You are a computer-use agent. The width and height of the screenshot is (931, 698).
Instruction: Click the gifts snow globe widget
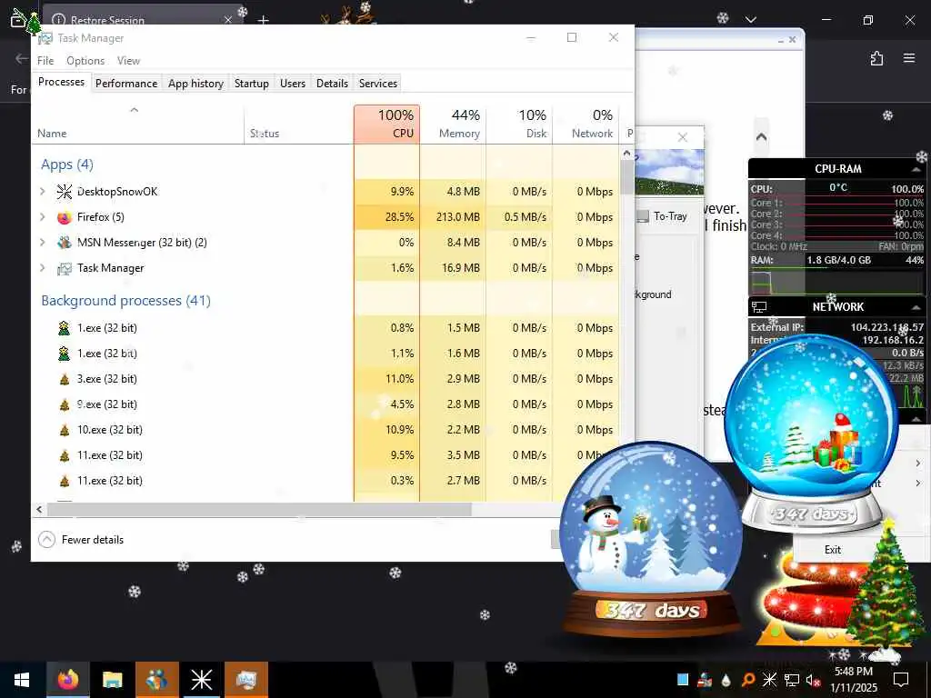click(x=812, y=434)
